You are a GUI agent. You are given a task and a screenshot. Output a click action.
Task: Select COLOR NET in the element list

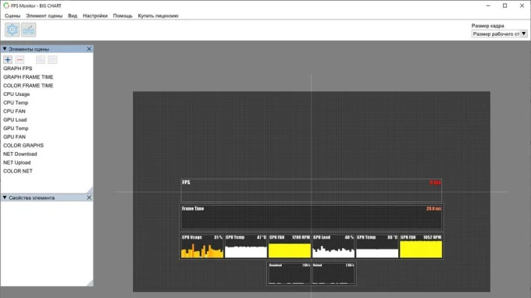(x=18, y=171)
